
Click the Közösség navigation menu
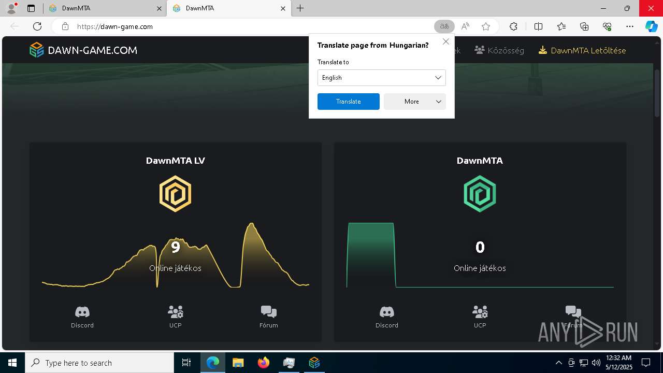tap(500, 50)
